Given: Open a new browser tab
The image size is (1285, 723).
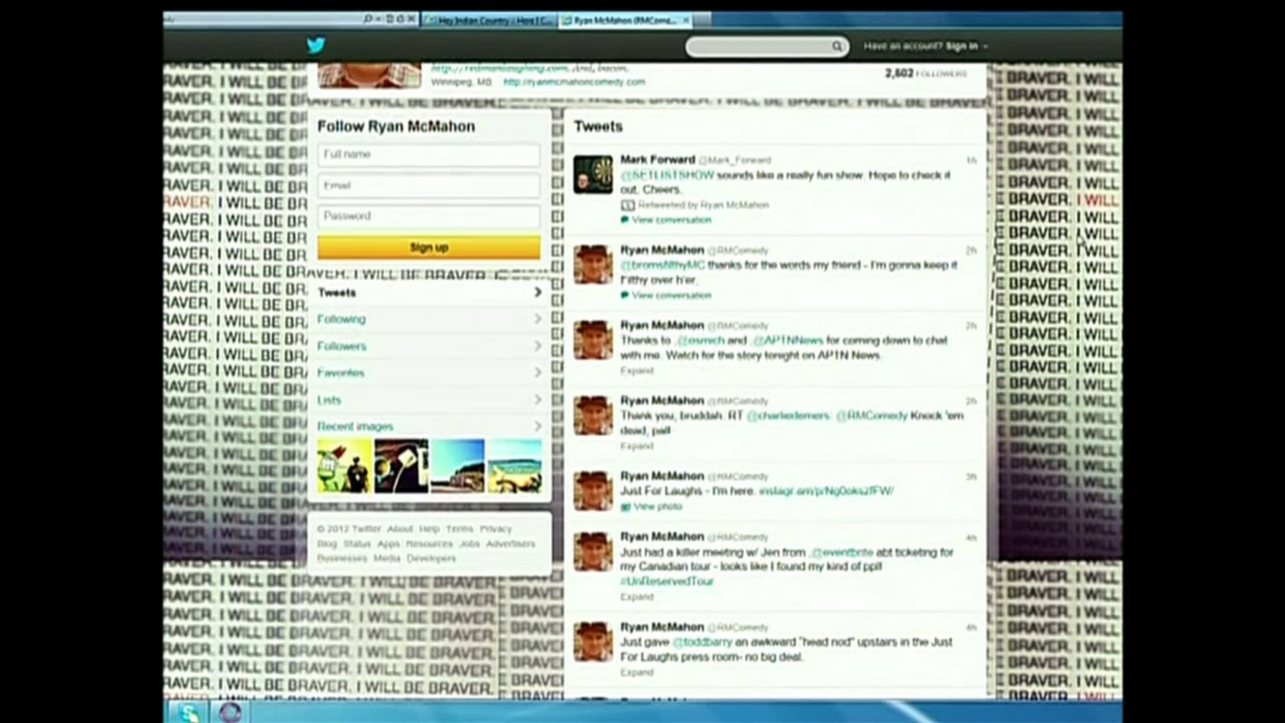Looking at the screenshot, I should click(x=702, y=20).
